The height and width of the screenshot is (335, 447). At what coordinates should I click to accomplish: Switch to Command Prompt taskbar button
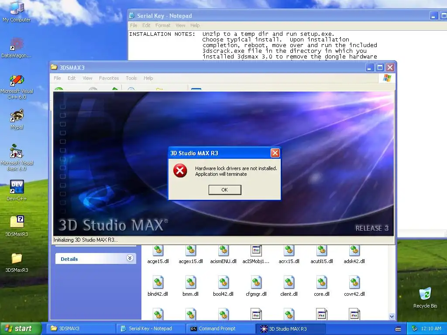220,328
